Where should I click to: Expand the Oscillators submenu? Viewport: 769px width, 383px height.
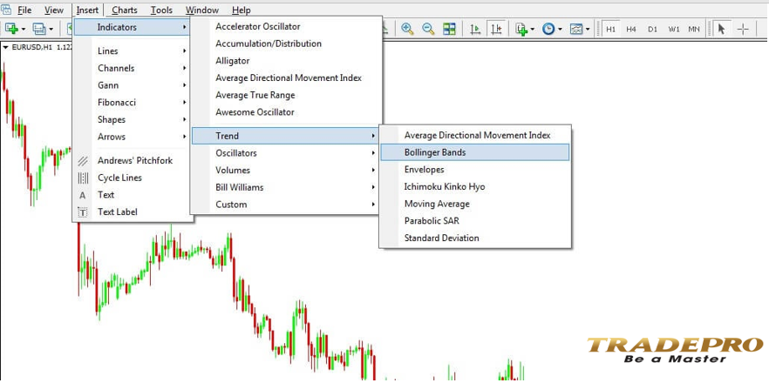click(286, 153)
